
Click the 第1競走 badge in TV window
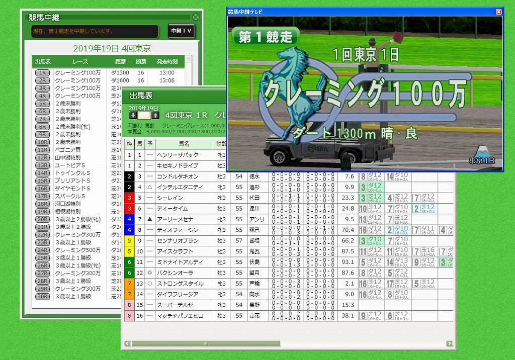pyautogui.click(x=266, y=37)
